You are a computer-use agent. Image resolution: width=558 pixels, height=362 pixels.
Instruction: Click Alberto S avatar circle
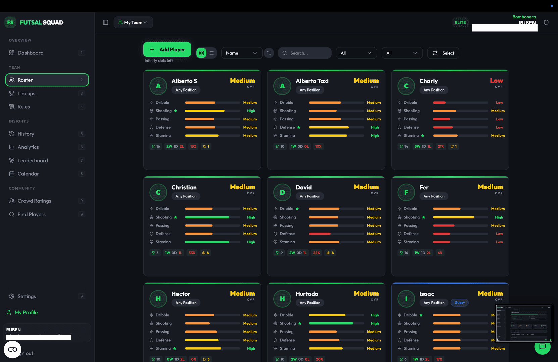[x=158, y=86]
